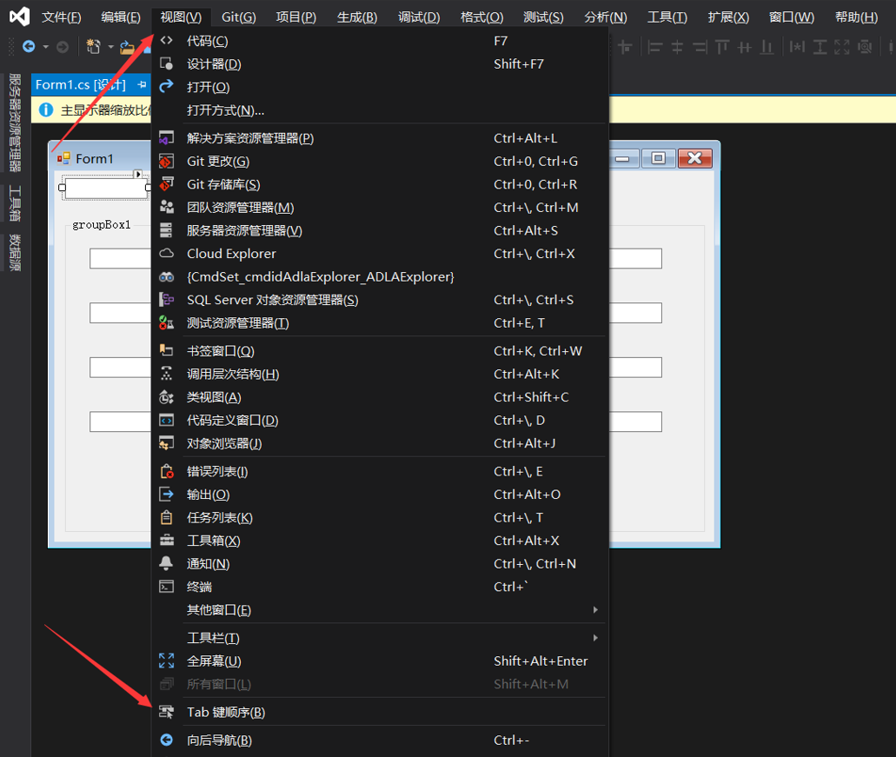896x757 pixels.
Task: Select the align-lefts icon in the layout toolbar
Action: click(x=655, y=48)
